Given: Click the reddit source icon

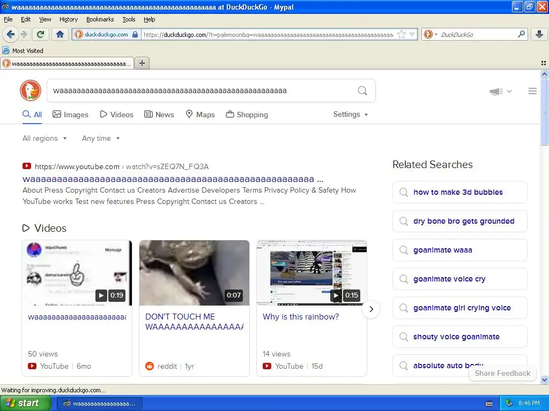Looking at the screenshot, I should [150, 366].
